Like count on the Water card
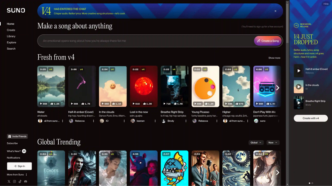The image size is (332, 186). click(x=55, y=104)
